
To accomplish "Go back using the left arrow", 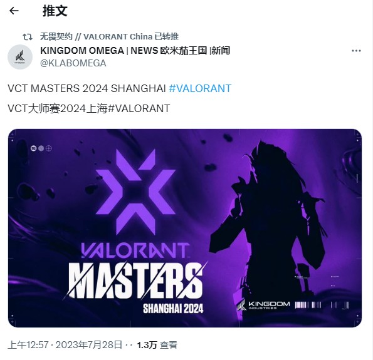I will pos(14,11).
